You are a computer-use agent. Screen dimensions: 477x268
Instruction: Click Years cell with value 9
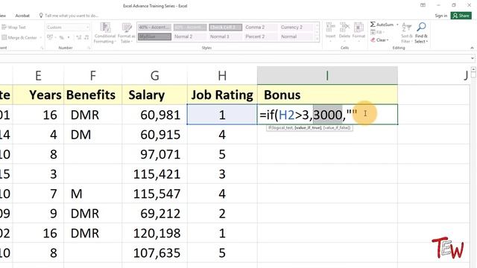tap(38, 214)
